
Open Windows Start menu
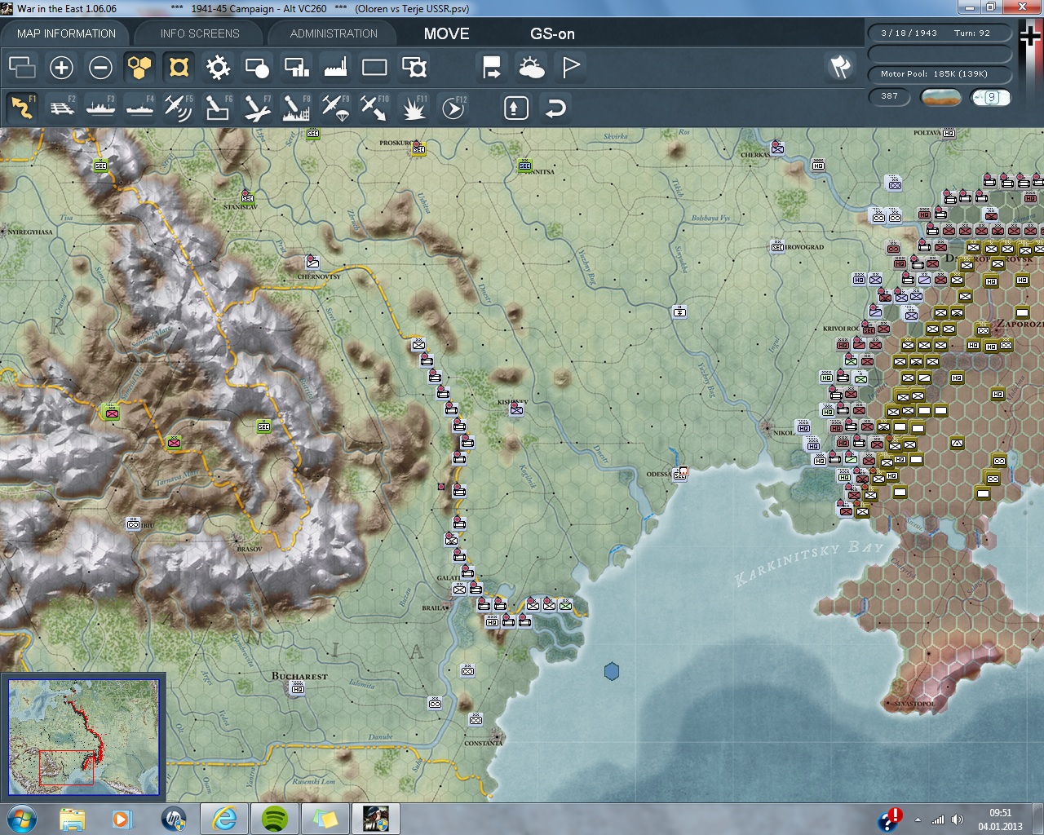pos(21,819)
